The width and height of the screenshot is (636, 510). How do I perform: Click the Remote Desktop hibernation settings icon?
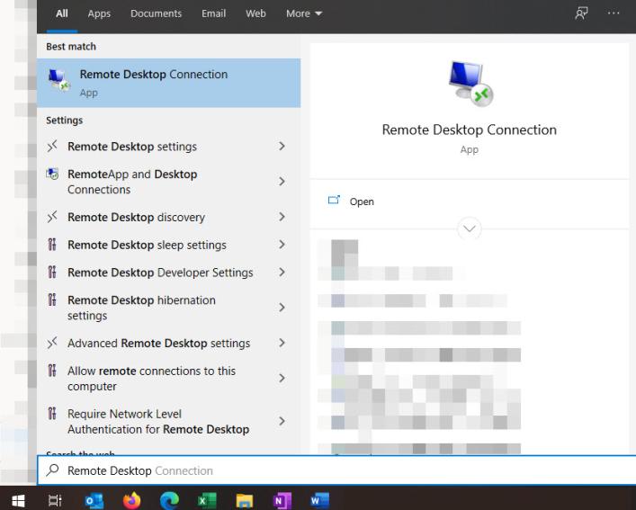(x=52, y=300)
